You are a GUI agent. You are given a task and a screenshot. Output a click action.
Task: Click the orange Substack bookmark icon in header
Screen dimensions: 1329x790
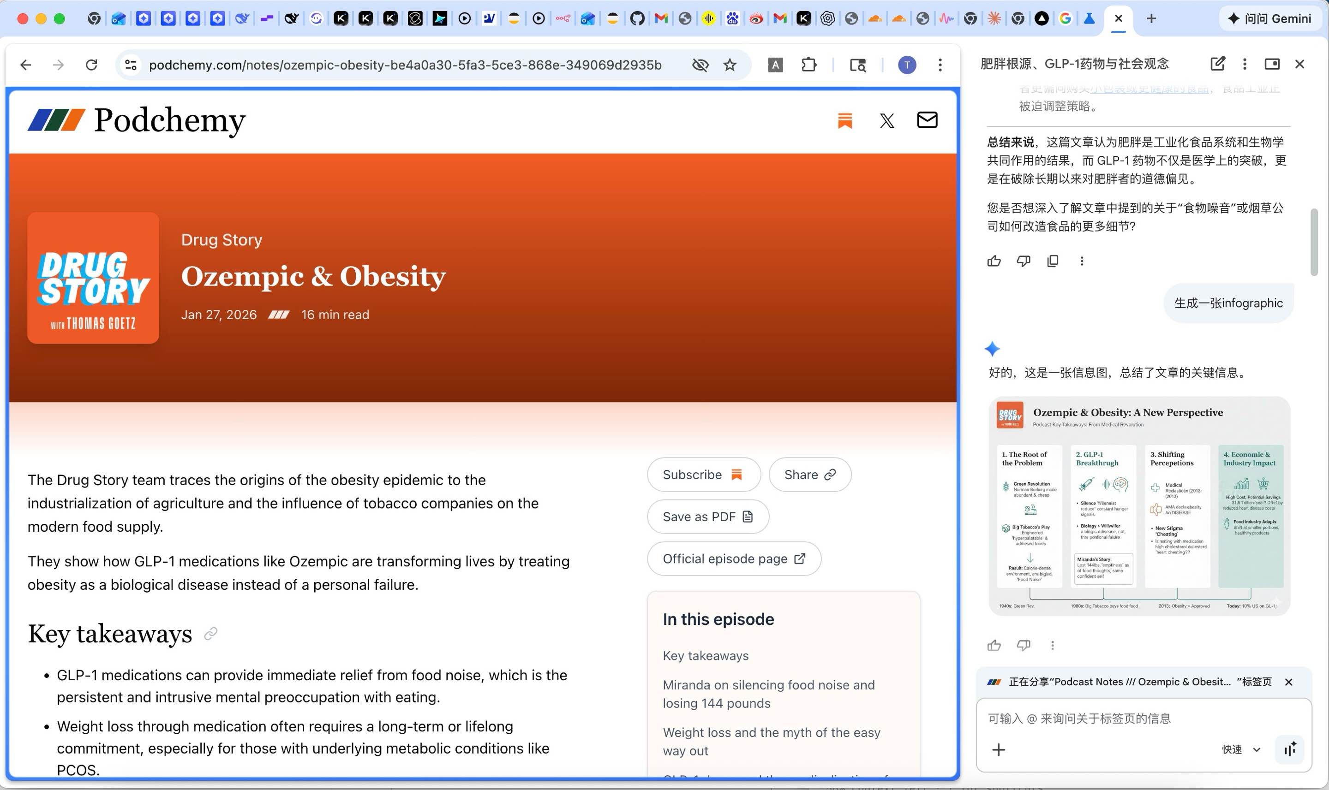(845, 121)
